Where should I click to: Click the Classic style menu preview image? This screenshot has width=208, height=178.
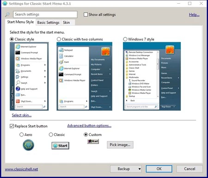click(x=29, y=77)
